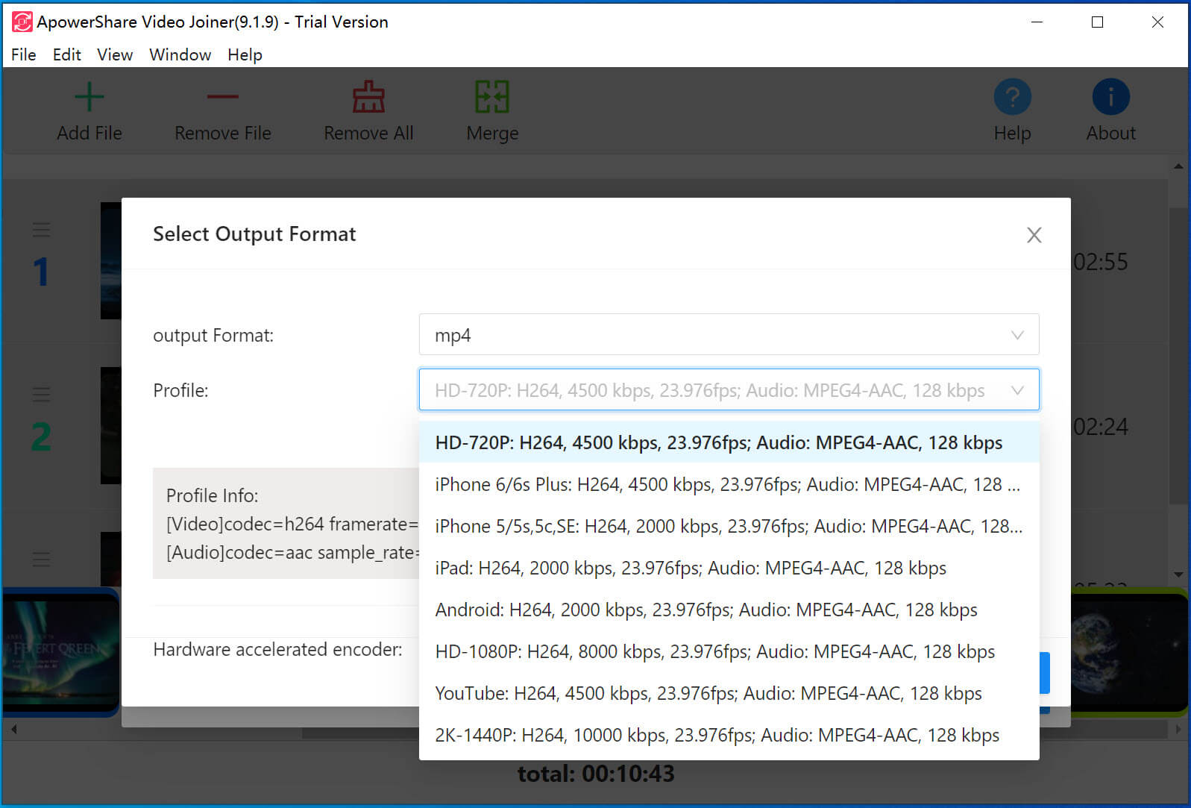This screenshot has height=808, width=1191.
Task: Close the Select Output Format dialog
Action: (x=1034, y=235)
